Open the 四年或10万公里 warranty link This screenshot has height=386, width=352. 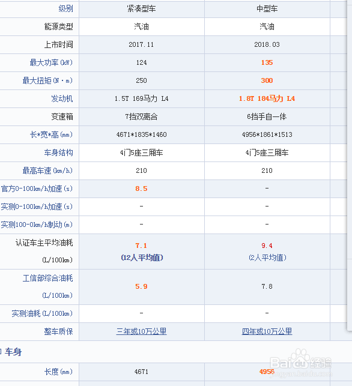tap(267, 331)
